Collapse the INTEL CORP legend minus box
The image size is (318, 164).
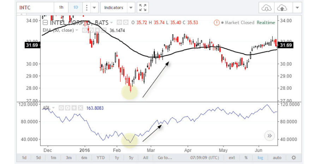45,23
